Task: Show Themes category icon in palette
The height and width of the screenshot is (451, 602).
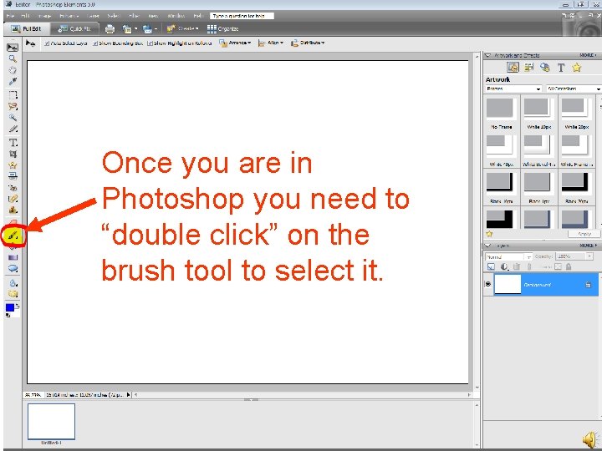Action: tap(529, 68)
